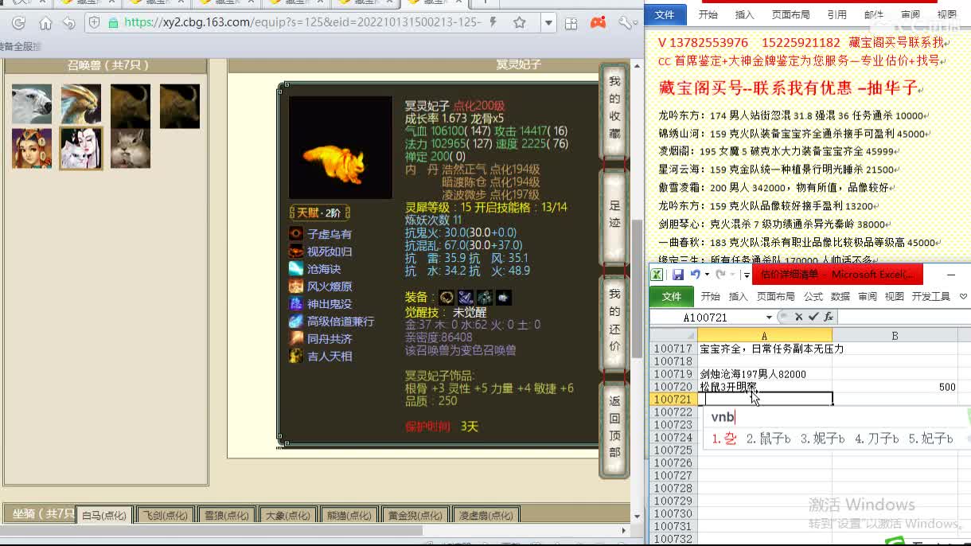This screenshot has width=971, height=546.
Task: Click the second purple equipment icon
Action: click(x=466, y=297)
